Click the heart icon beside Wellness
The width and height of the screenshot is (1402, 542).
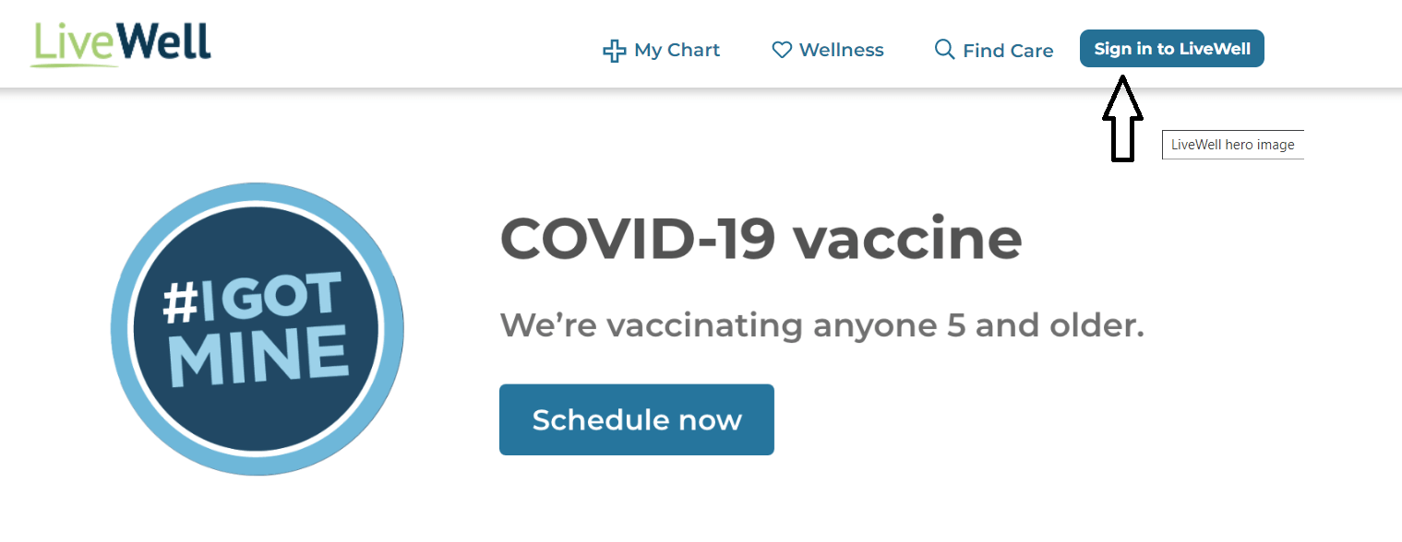point(782,50)
